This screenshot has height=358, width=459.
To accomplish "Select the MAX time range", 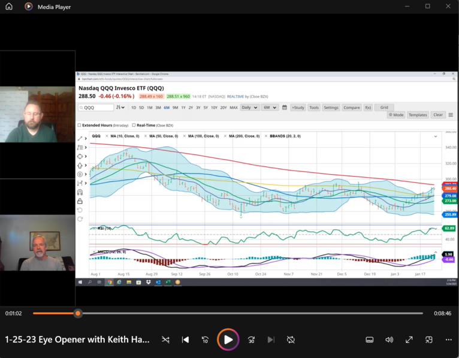I will 234,108.
